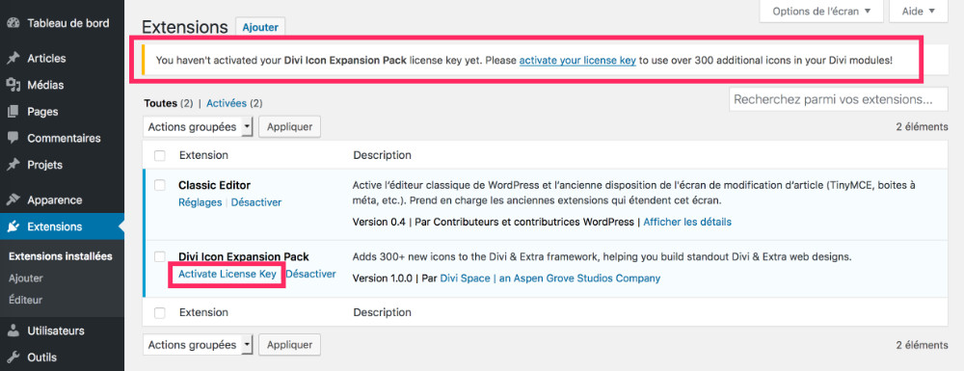The width and height of the screenshot is (964, 371).
Task: Click the Projets pin icon
Action: [x=13, y=165]
